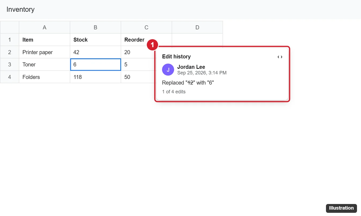The height and width of the screenshot is (216, 361).
Task: Select the "Printer paper" cell
Action: (45, 52)
